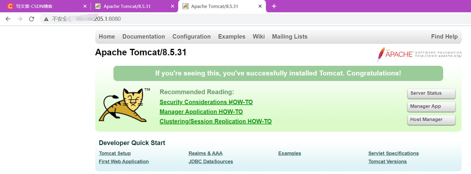Open Servlet Specifications link

tap(393, 153)
